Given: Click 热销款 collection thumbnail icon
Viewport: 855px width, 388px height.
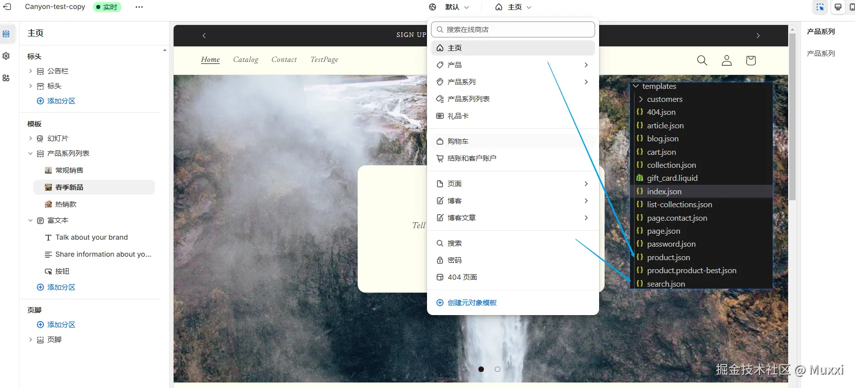Looking at the screenshot, I should pos(48,204).
